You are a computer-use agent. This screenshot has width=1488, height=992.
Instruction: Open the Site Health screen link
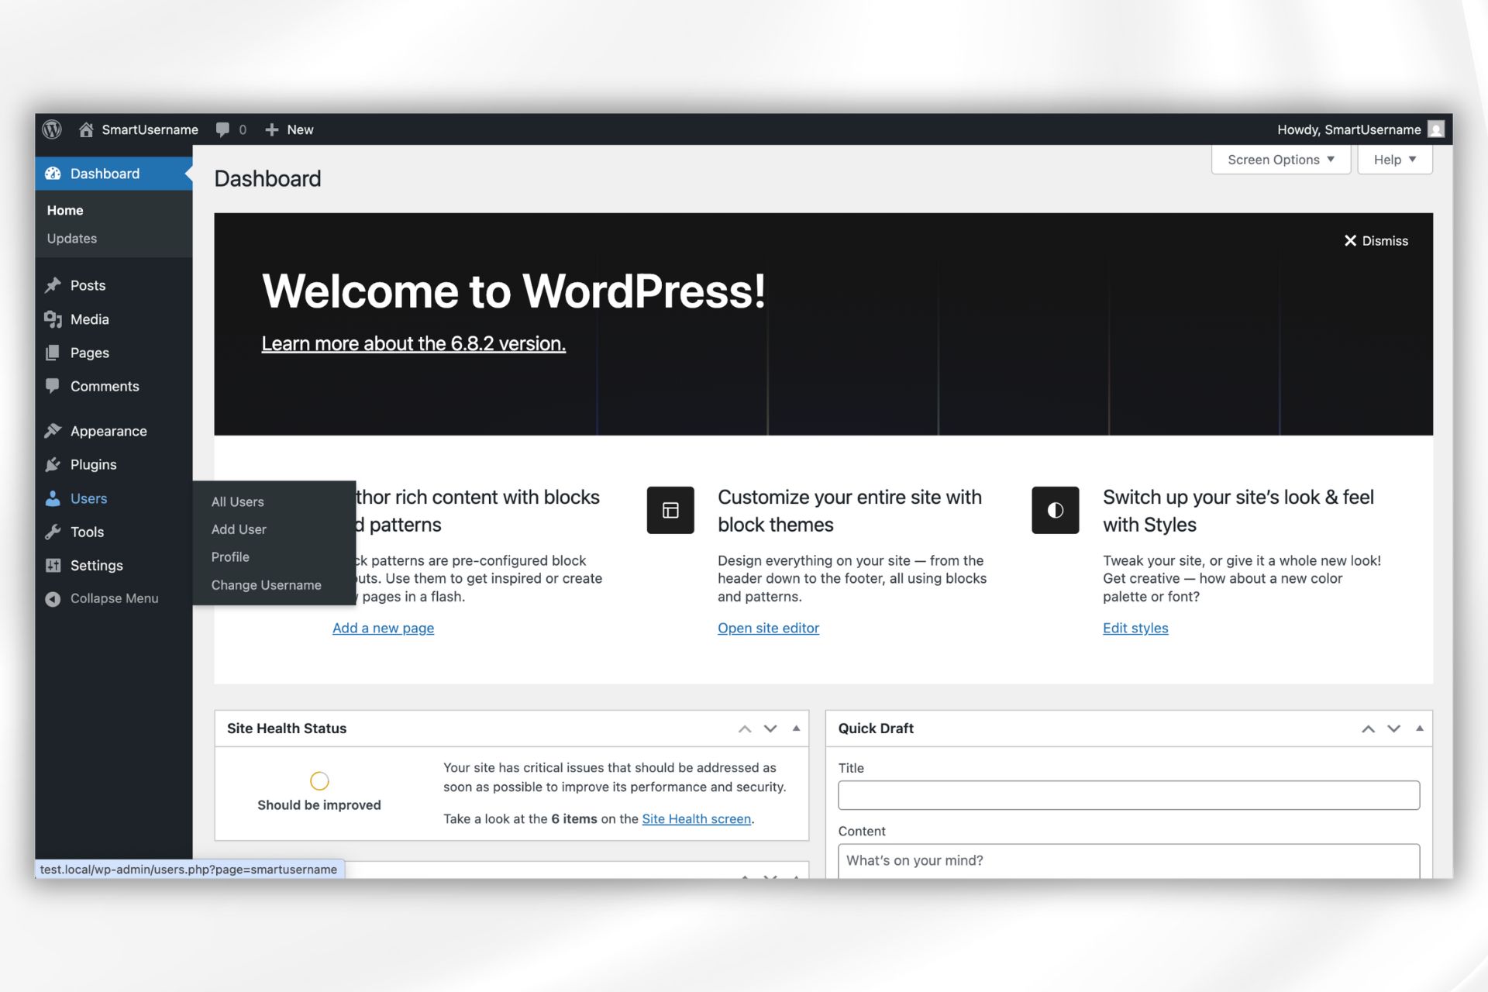tap(696, 818)
